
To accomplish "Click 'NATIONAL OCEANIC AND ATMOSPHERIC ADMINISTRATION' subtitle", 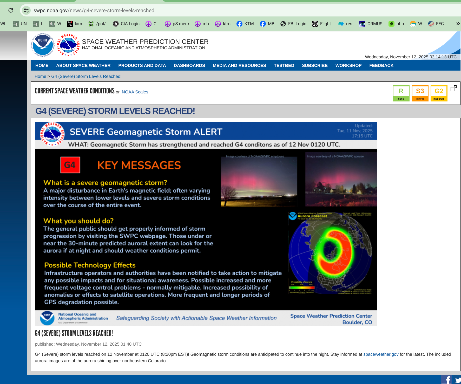I will coord(143,48).
